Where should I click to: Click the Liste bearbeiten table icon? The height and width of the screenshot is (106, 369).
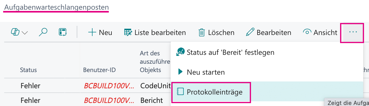pyautogui.click(x=128, y=32)
